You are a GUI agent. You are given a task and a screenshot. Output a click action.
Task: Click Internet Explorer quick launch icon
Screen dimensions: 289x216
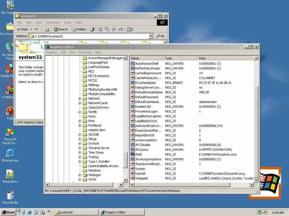coord(29,212)
